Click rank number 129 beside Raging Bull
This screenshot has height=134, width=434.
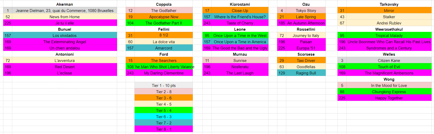[282, 73]
